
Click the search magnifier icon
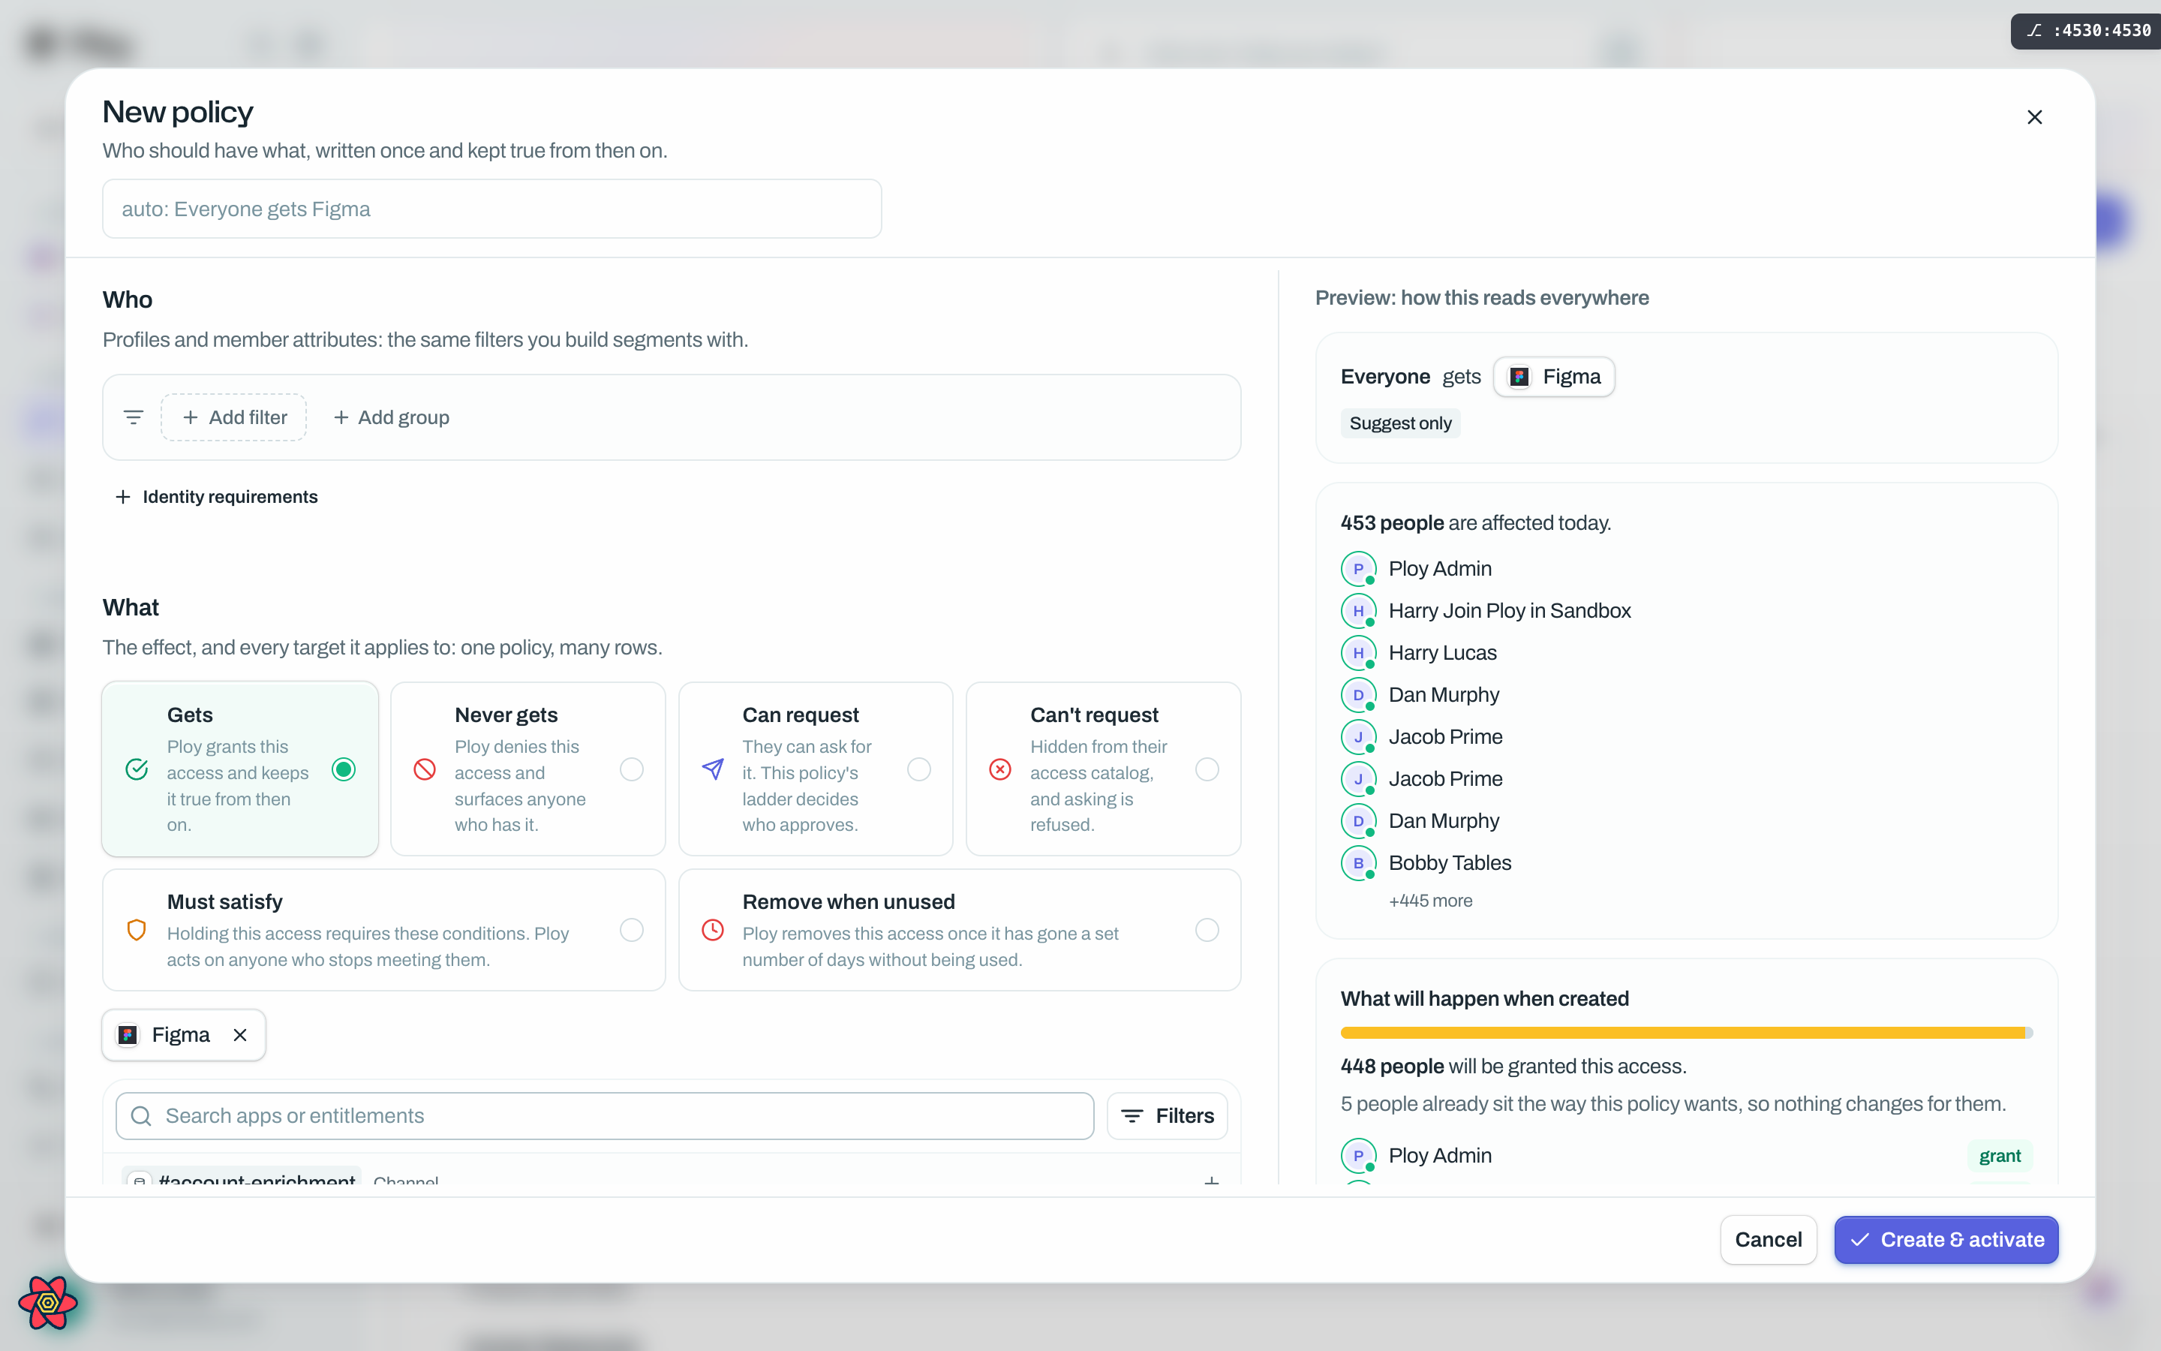tap(141, 1116)
